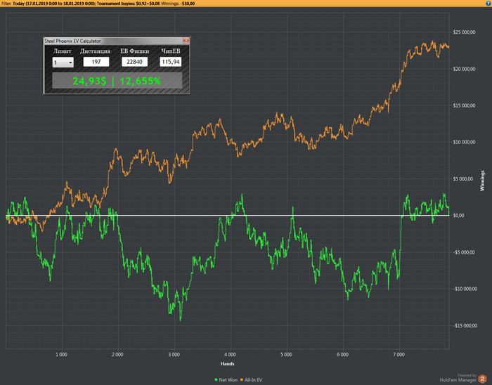Click the All-In EV legend label
Screen dimensions: 492x385
[x=253, y=379]
